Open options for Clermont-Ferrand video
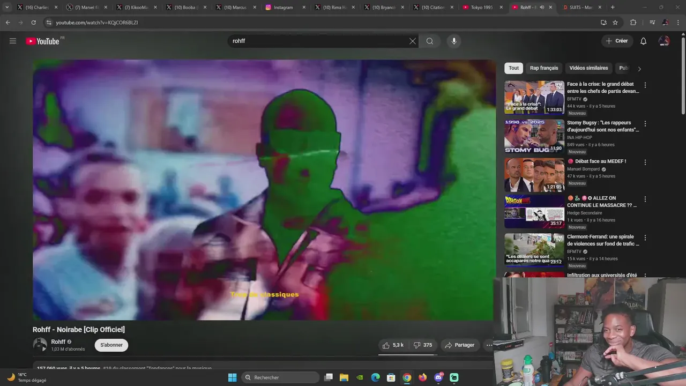Screen dimensions: 686x386 point(645,238)
